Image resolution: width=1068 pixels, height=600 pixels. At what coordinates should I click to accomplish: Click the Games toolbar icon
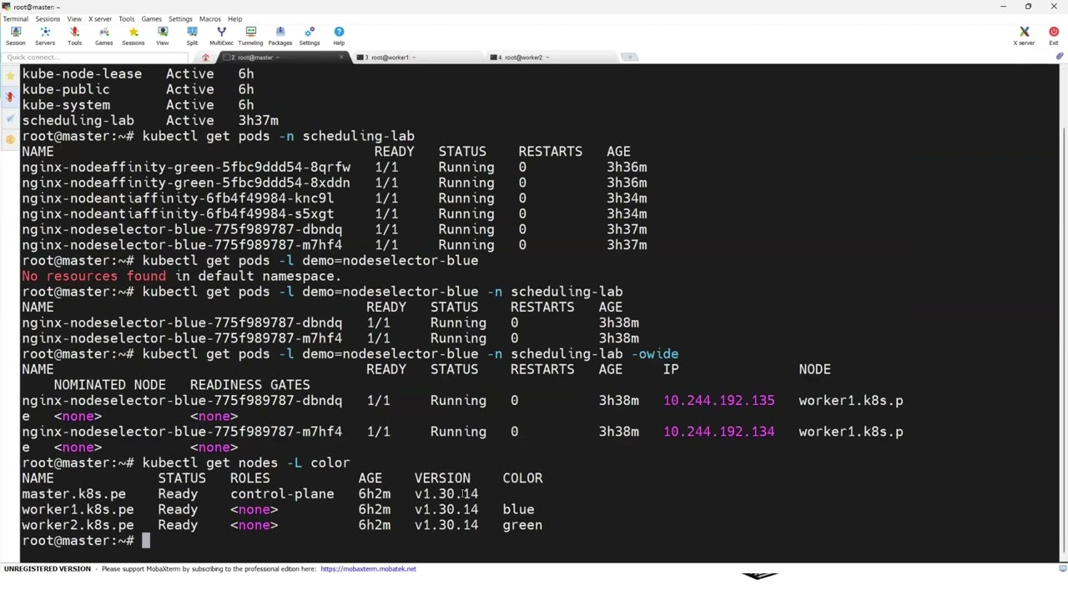(x=103, y=36)
